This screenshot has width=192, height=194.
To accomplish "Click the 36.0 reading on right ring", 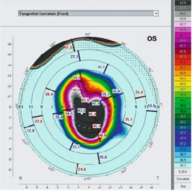I will coord(116,91).
